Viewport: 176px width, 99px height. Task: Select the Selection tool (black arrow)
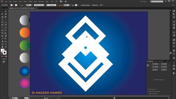2,12
